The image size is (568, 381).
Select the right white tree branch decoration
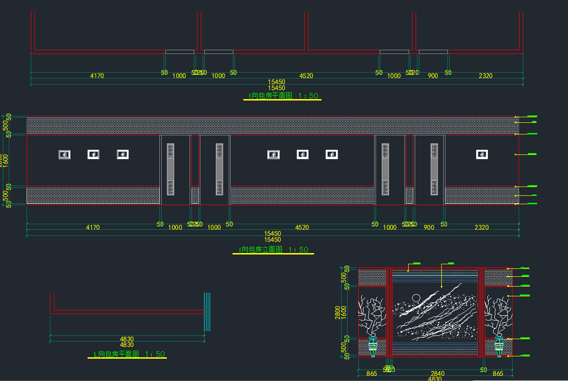click(x=498, y=315)
